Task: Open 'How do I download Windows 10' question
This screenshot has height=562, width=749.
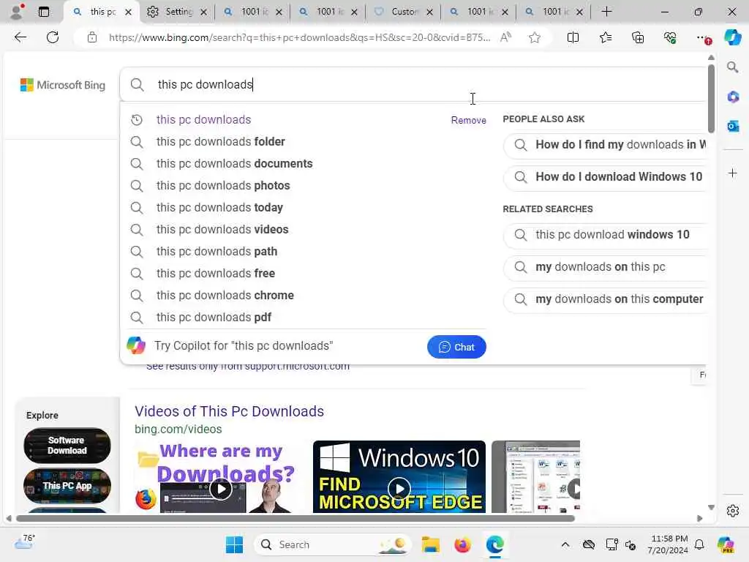Action: pos(605,177)
